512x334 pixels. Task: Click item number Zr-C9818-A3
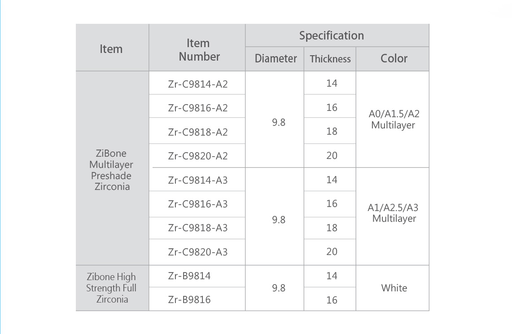[x=198, y=228]
